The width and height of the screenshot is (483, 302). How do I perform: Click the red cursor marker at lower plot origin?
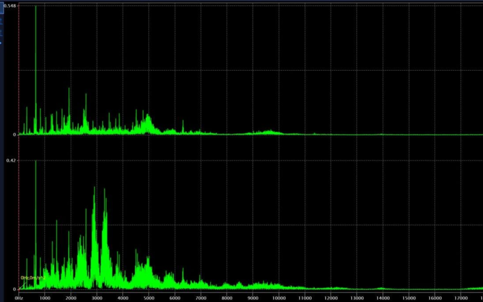point(19,289)
